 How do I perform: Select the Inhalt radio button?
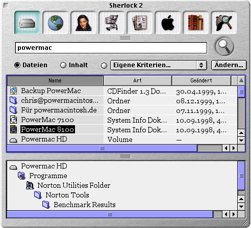63,65
